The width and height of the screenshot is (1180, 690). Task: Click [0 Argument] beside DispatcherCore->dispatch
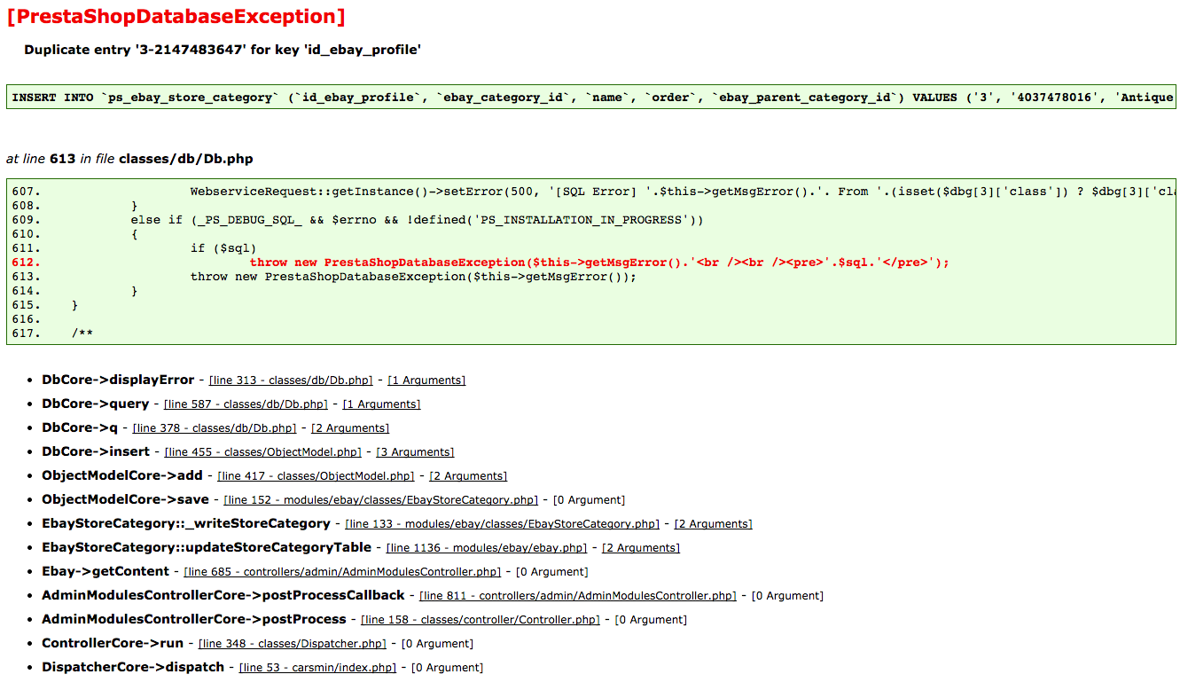(448, 668)
